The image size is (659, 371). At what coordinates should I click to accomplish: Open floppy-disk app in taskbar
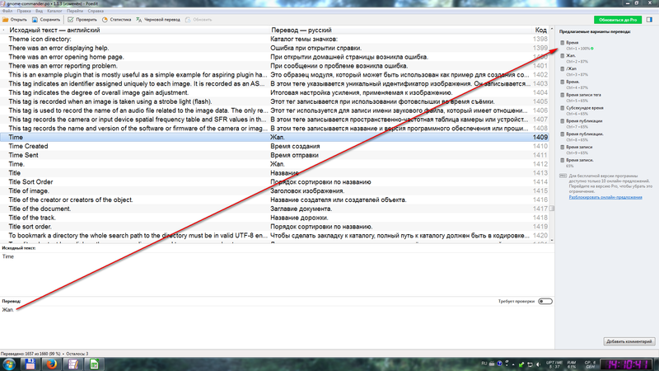(30, 364)
